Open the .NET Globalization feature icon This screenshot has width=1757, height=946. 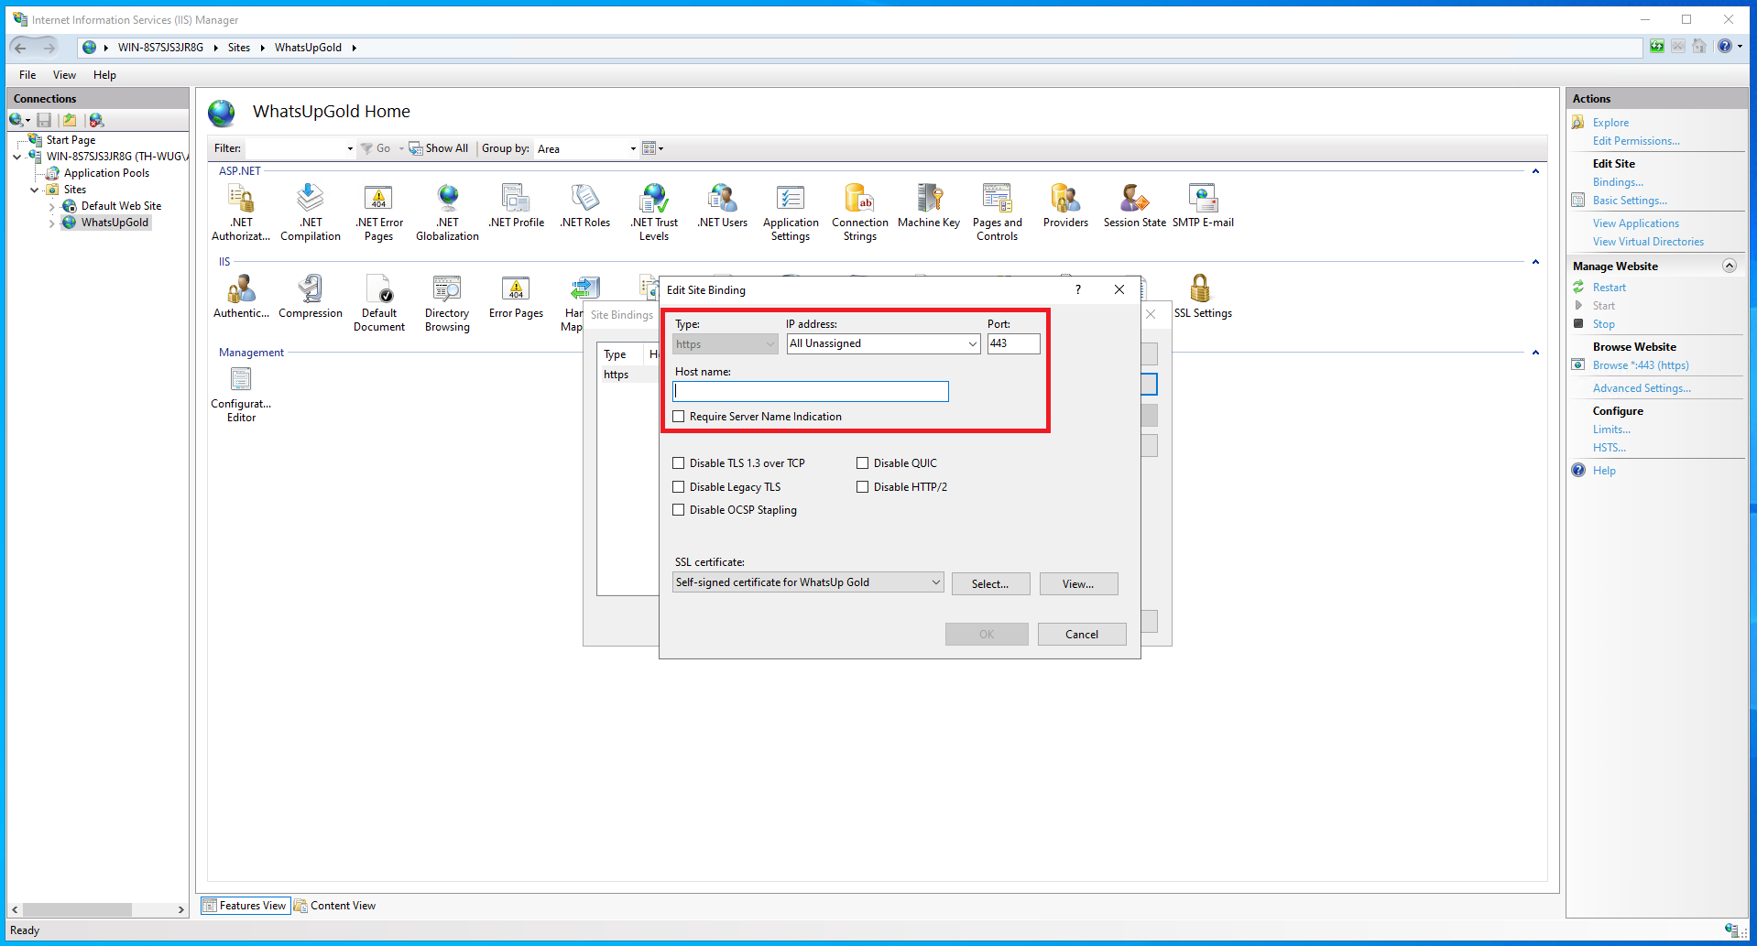click(447, 199)
